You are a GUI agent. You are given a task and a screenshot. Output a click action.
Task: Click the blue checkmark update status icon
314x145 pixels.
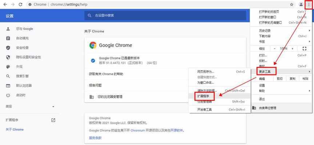pos(93,61)
